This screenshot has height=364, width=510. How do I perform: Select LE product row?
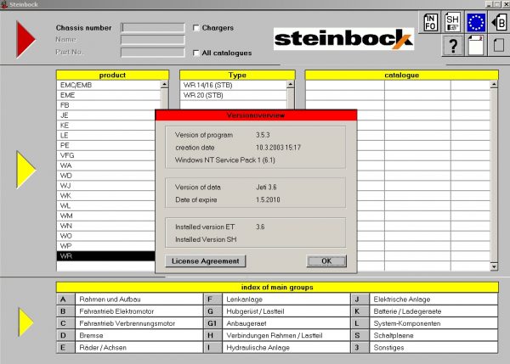click(106, 136)
